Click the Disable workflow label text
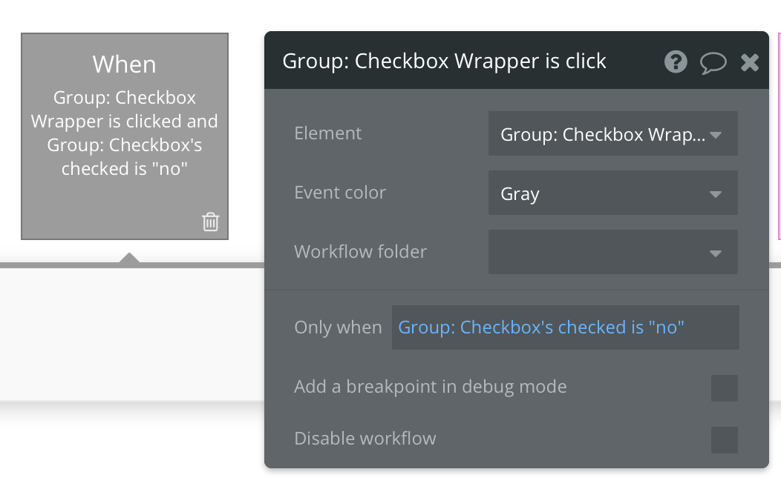Screen dimensions: 781x492 point(365,439)
